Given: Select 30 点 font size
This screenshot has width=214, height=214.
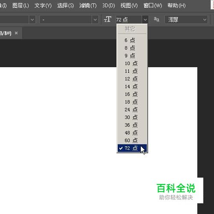Looking at the screenshot, I should click(x=132, y=117).
